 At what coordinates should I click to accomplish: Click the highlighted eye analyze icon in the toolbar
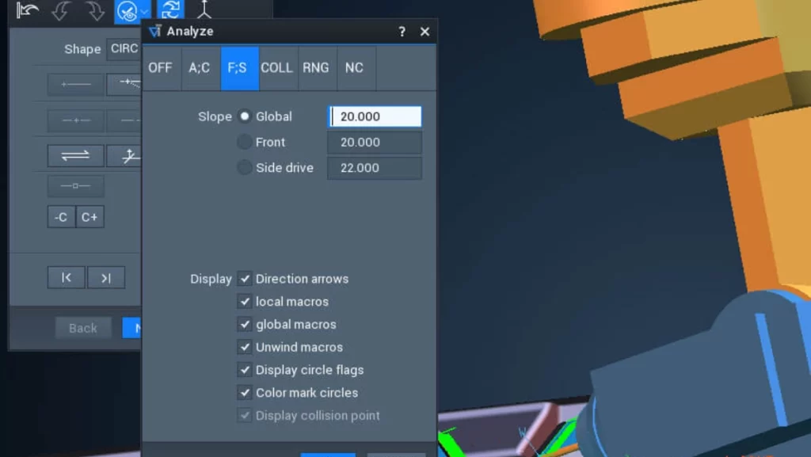(x=128, y=11)
